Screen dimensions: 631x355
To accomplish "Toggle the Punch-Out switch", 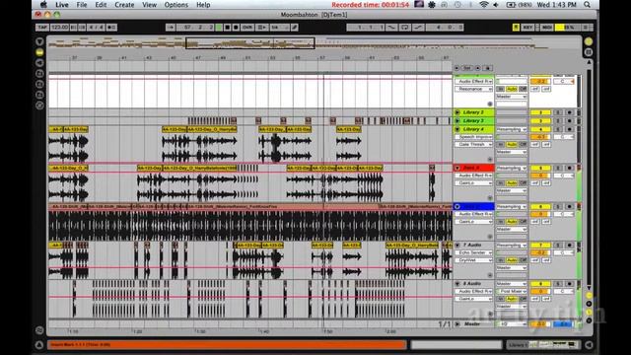I will (x=418, y=28).
